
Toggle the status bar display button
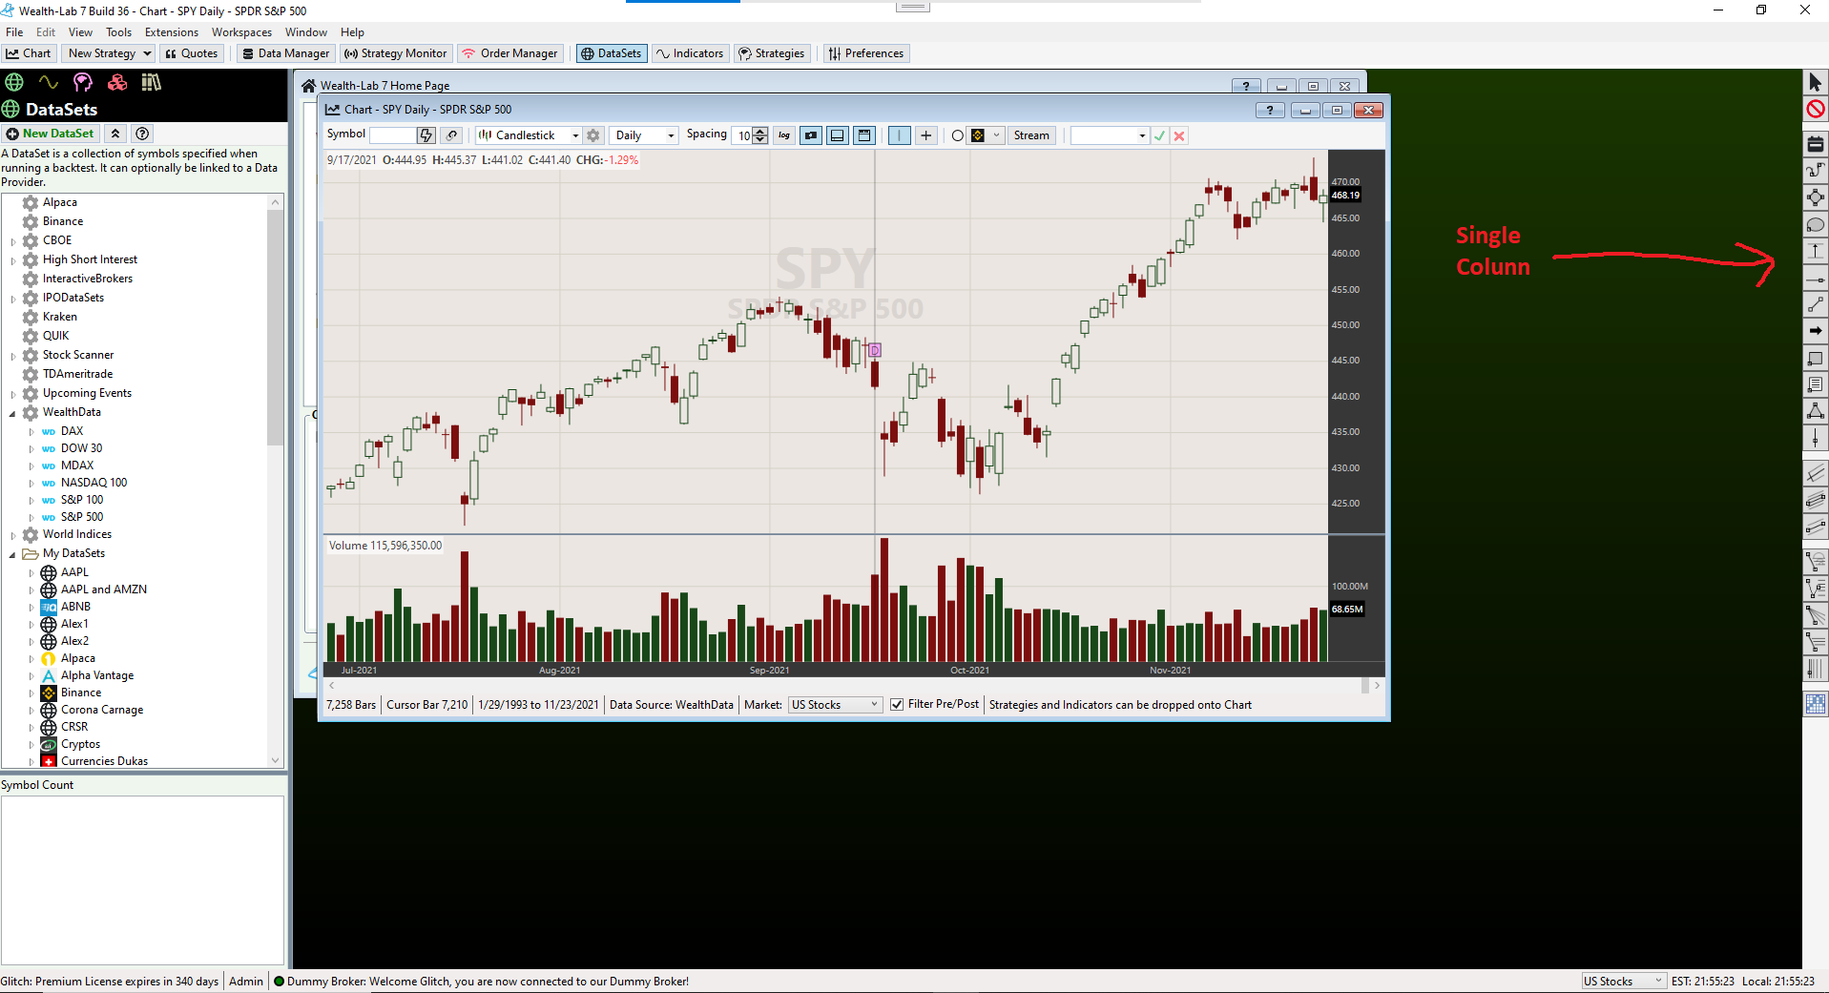pyautogui.click(x=864, y=135)
